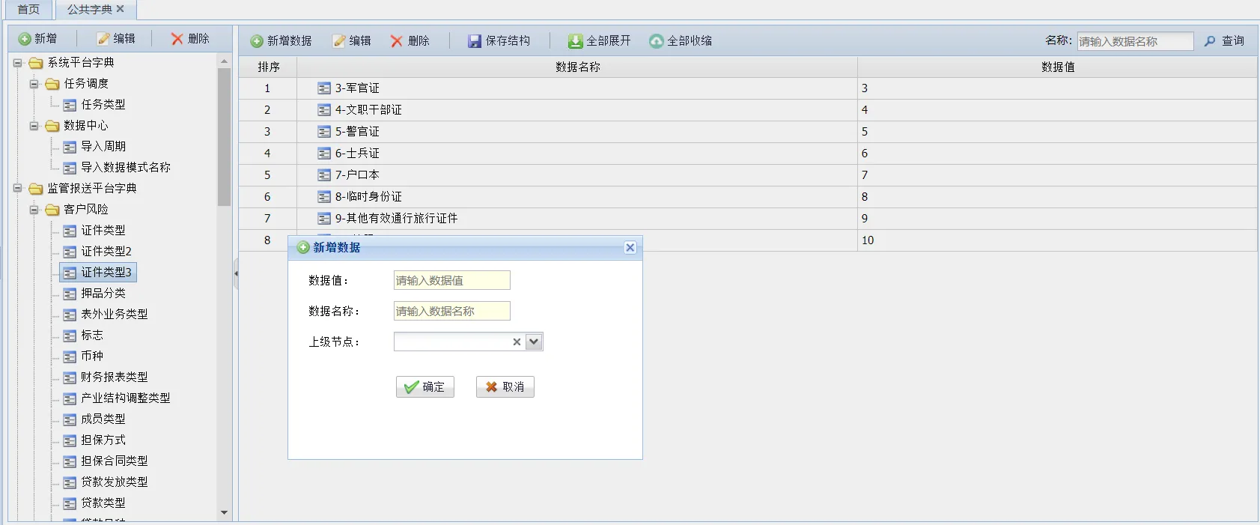The image size is (1260, 525).
Task: Click the 新增数据 toolbar icon
Action: tap(257, 41)
